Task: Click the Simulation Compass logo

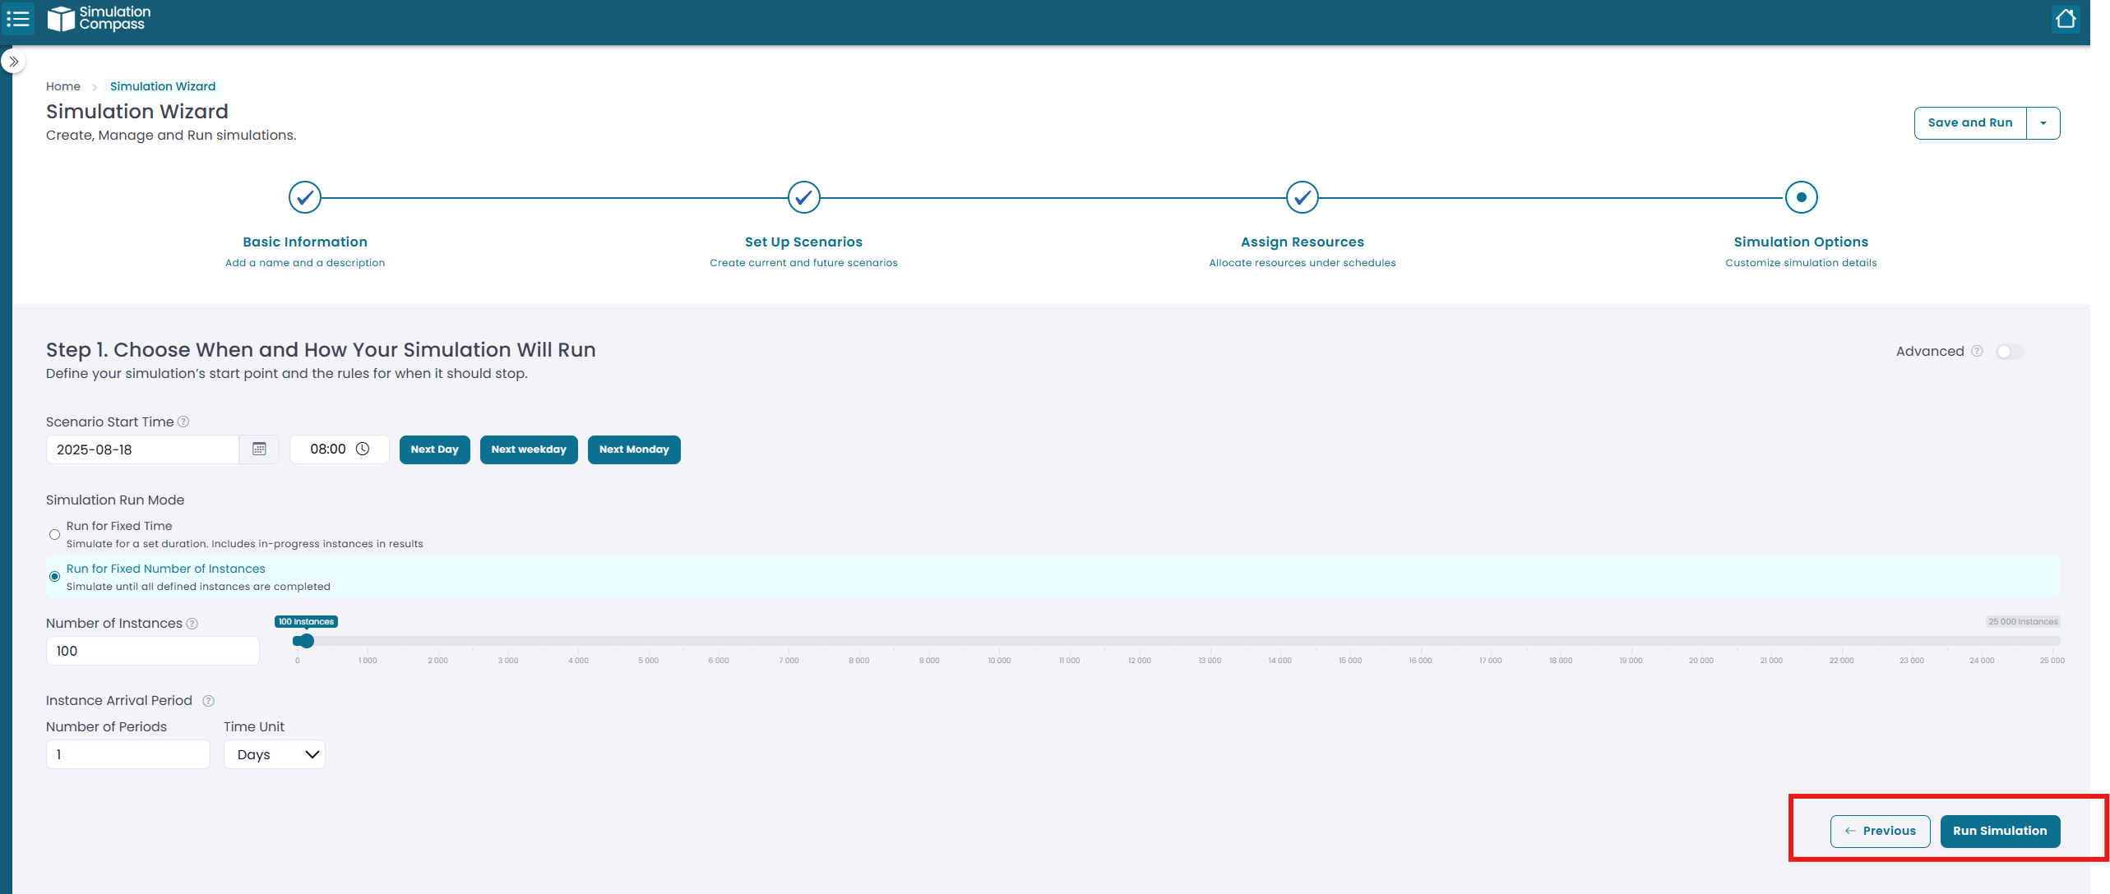Action: [x=99, y=18]
